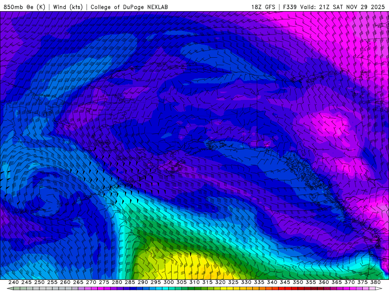Click the 325 color scale label

pos(233,282)
